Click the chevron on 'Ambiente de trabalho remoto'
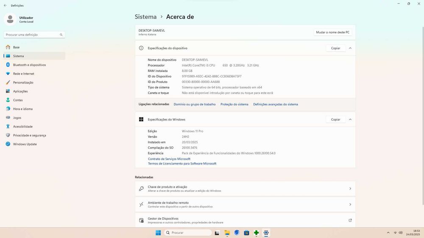424x238 pixels. click(350, 205)
